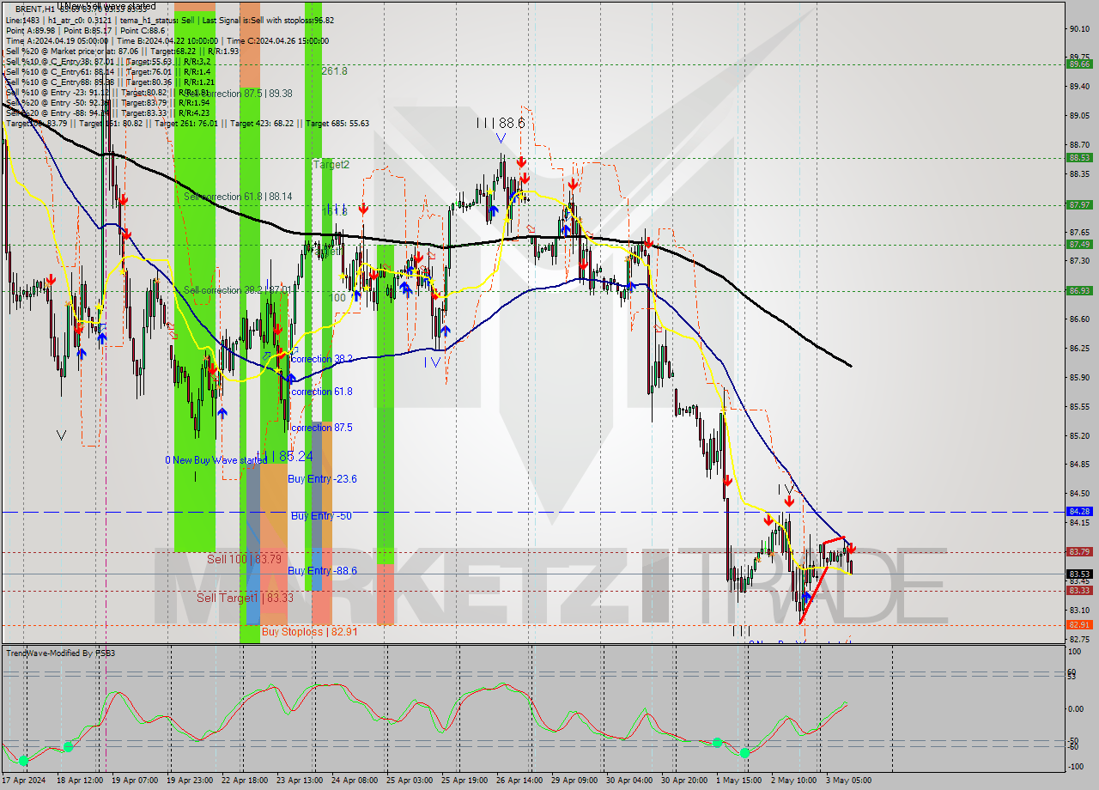Click the 86.25 price axis value
Screen dimensions: 1099x790
click(x=1079, y=349)
